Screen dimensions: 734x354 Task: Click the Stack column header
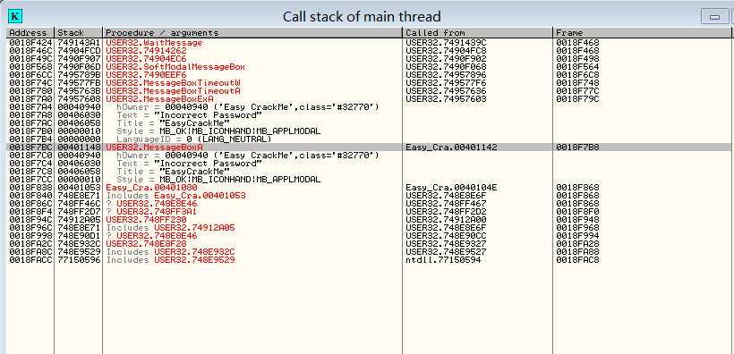(x=78, y=33)
